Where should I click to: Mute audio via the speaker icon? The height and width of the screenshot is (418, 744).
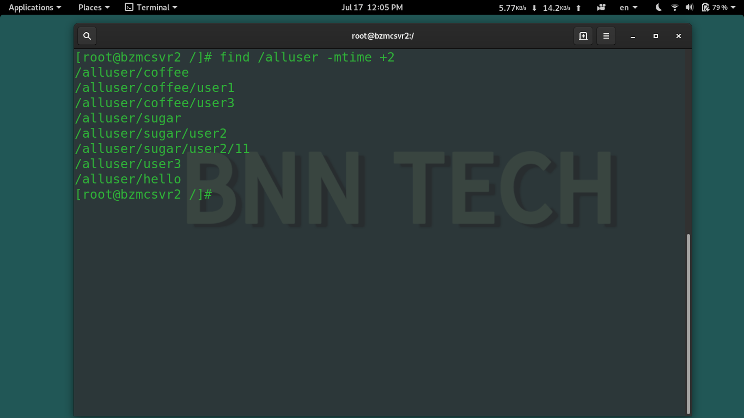(x=691, y=8)
